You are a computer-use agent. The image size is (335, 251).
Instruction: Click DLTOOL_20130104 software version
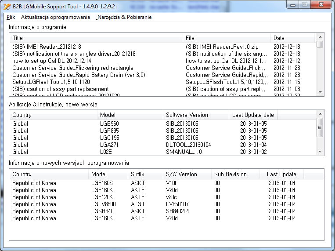[188, 145]
